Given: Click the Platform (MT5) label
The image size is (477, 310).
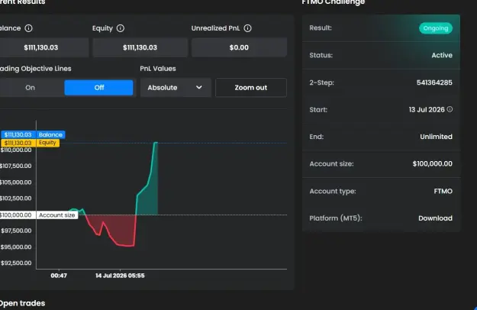Looking at the screenshot, I should pyautogui.click(x=336, y=218).
